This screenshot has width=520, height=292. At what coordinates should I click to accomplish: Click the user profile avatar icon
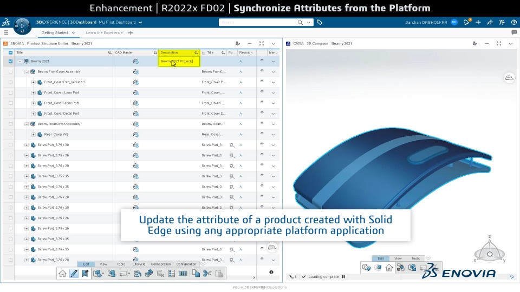pos(454,22)
